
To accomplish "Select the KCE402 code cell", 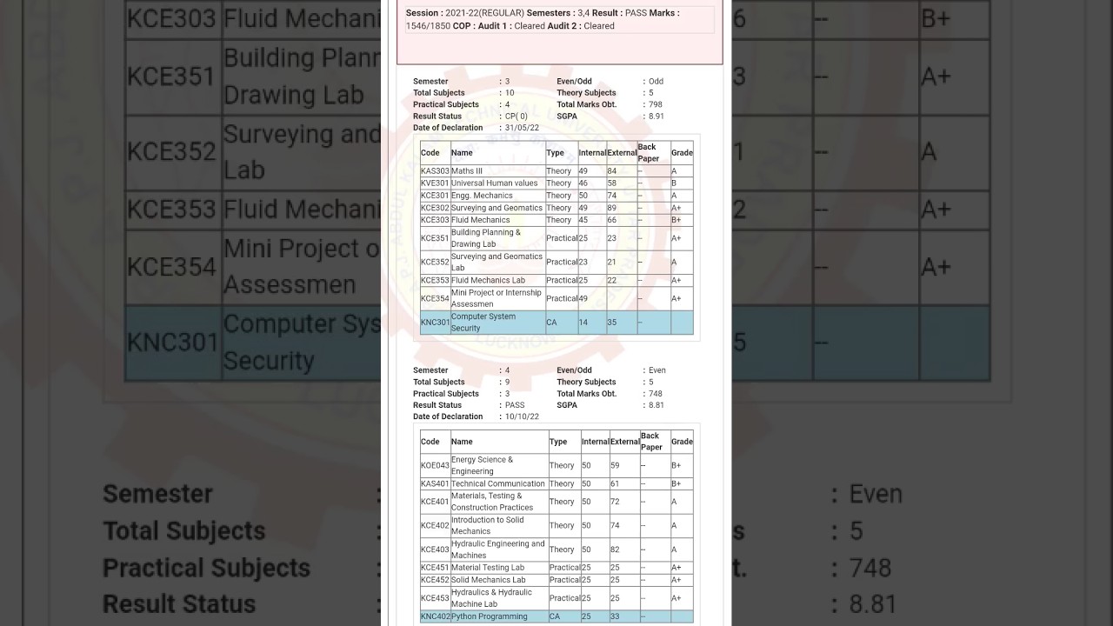I will coord(435,526).
